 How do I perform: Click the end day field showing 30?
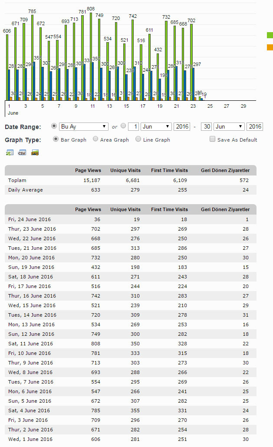(206, 126)
